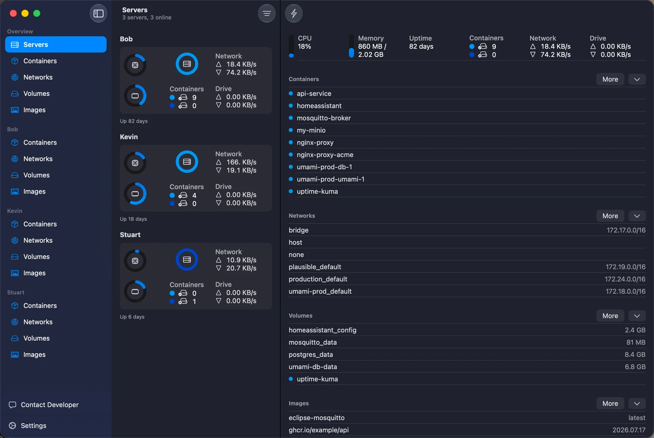This screenshot has width=654, height=438.
Task: Select the postgres_data volume row
Action: click(x=467, y=354)
